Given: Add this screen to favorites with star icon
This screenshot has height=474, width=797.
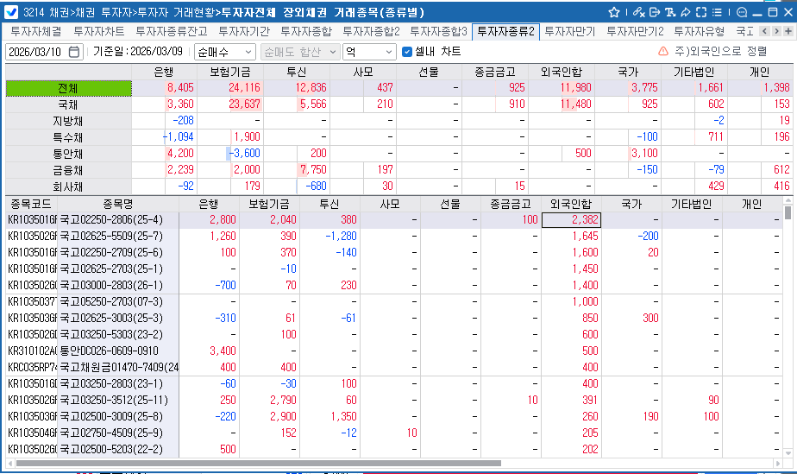Looking at the screenshot, I should tap(614, 12).
